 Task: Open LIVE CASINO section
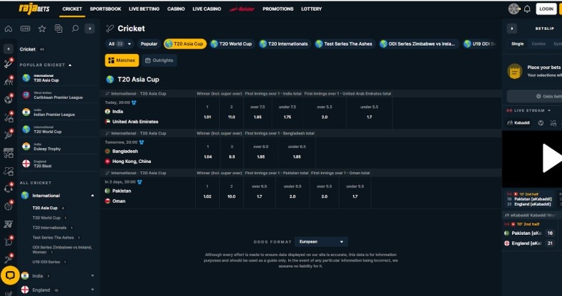click(207, 9)
